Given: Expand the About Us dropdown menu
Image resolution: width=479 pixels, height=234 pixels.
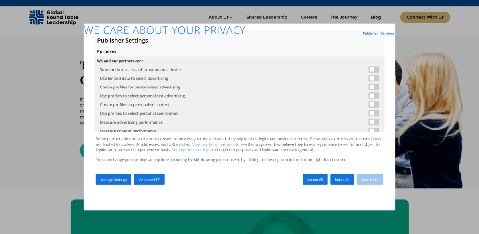Looking at the screenshot, I should pos(220,17).
